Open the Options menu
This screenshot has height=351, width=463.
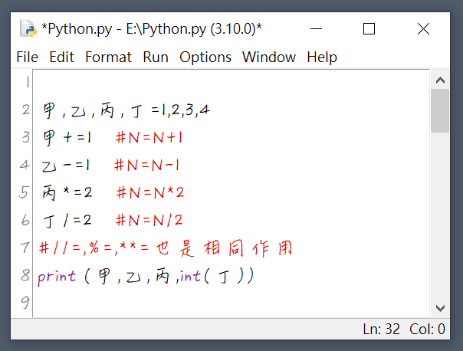(x=205, y=57)
